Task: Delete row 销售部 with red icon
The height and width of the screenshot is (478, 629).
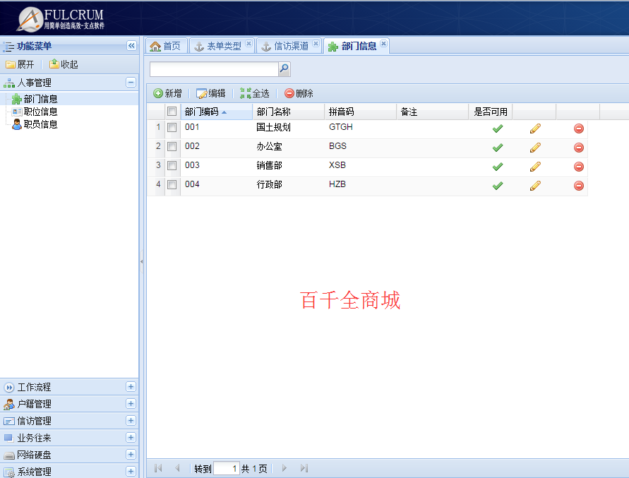Action: coord(578,167)
